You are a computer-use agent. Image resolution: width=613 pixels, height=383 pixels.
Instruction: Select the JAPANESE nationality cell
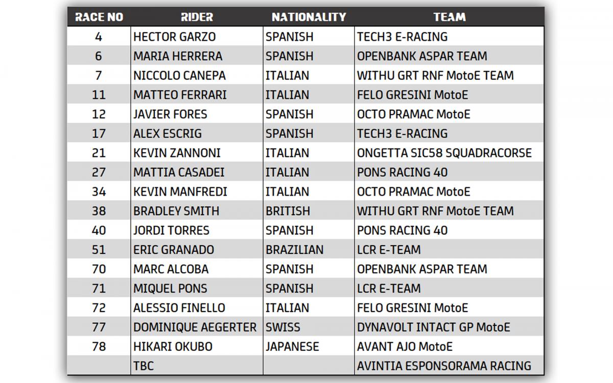292,347
